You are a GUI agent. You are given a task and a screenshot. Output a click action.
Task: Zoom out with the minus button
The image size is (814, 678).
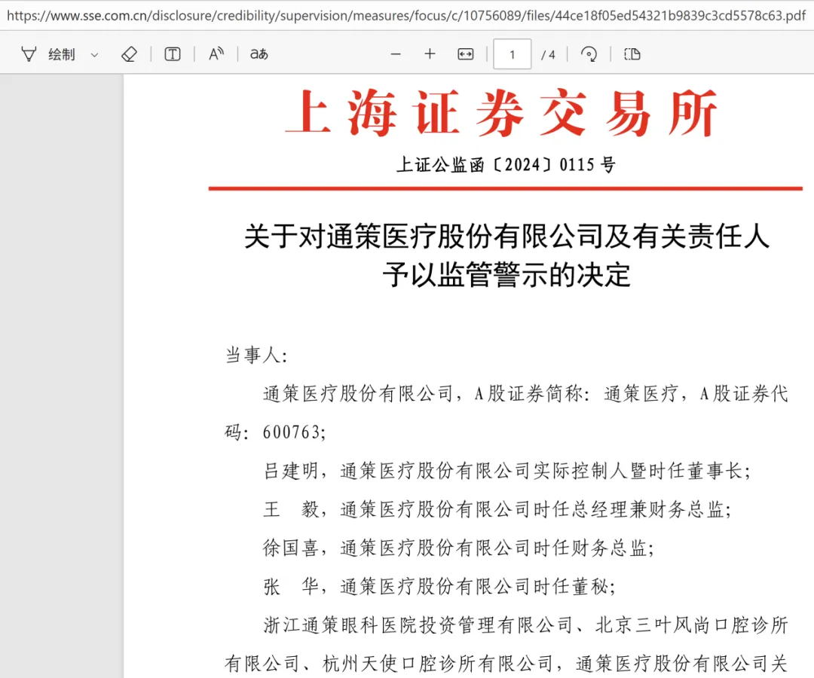(x=396, y=54)
